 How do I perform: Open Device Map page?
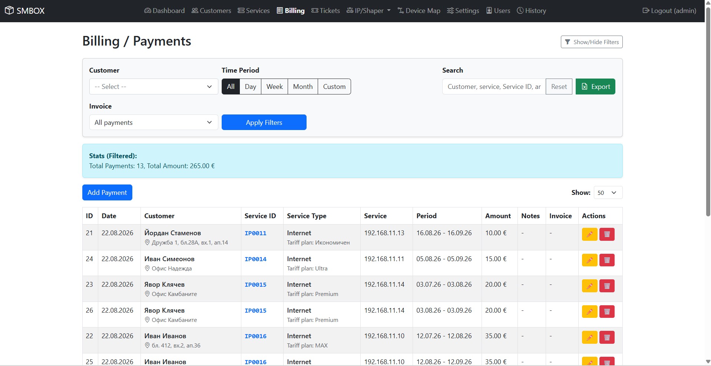pos(419,11)
